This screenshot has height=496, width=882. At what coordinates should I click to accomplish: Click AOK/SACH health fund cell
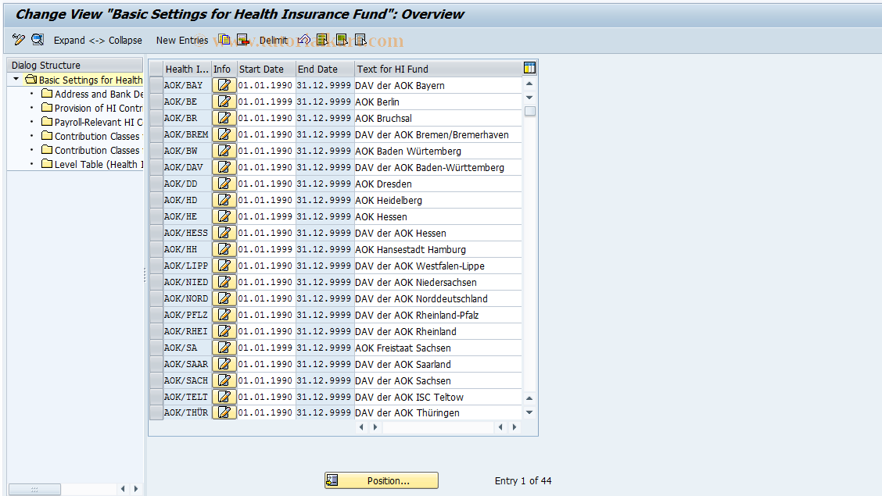187,380
